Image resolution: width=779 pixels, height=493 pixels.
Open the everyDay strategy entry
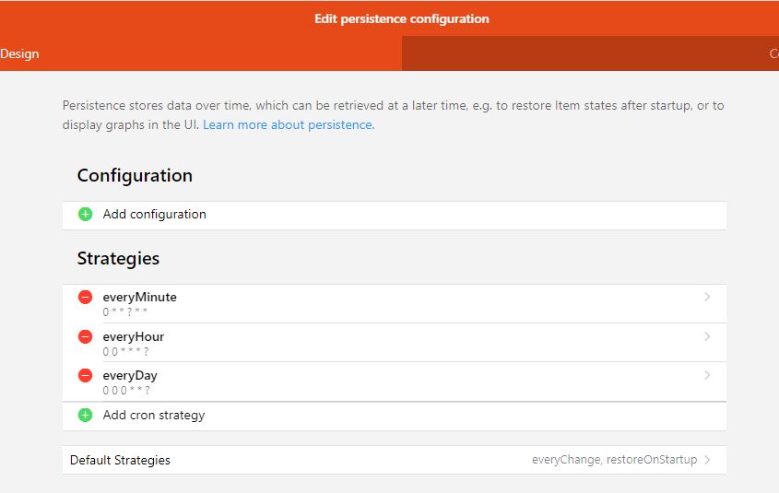(x=395, y=381)
